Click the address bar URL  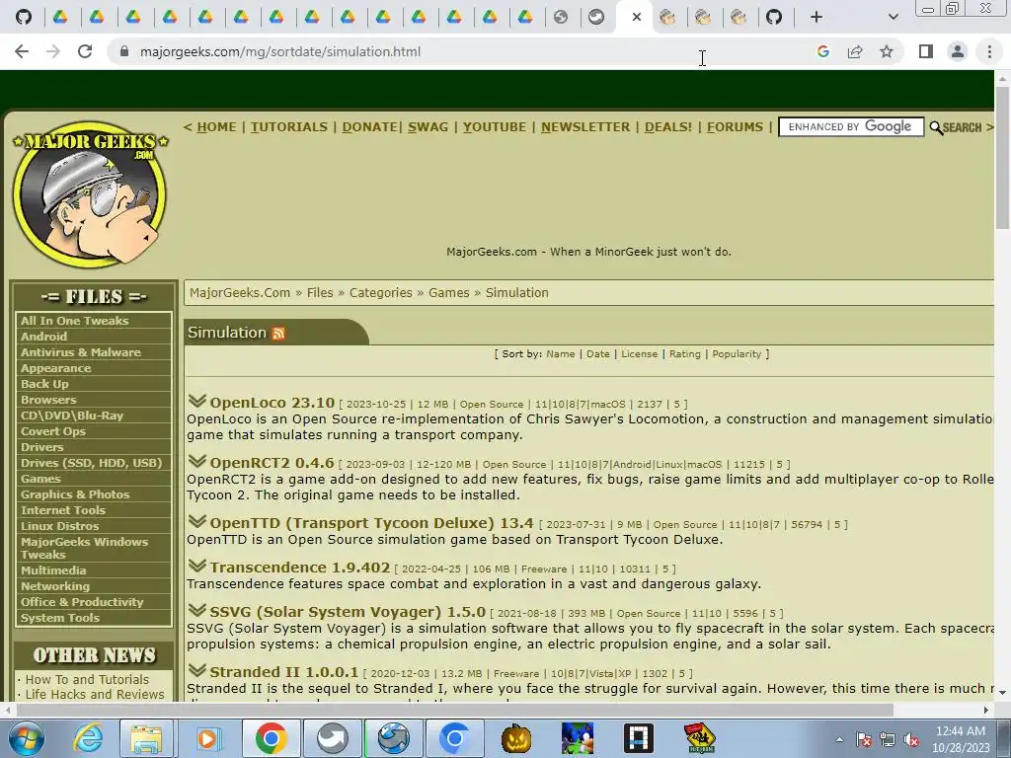[280, 51]
